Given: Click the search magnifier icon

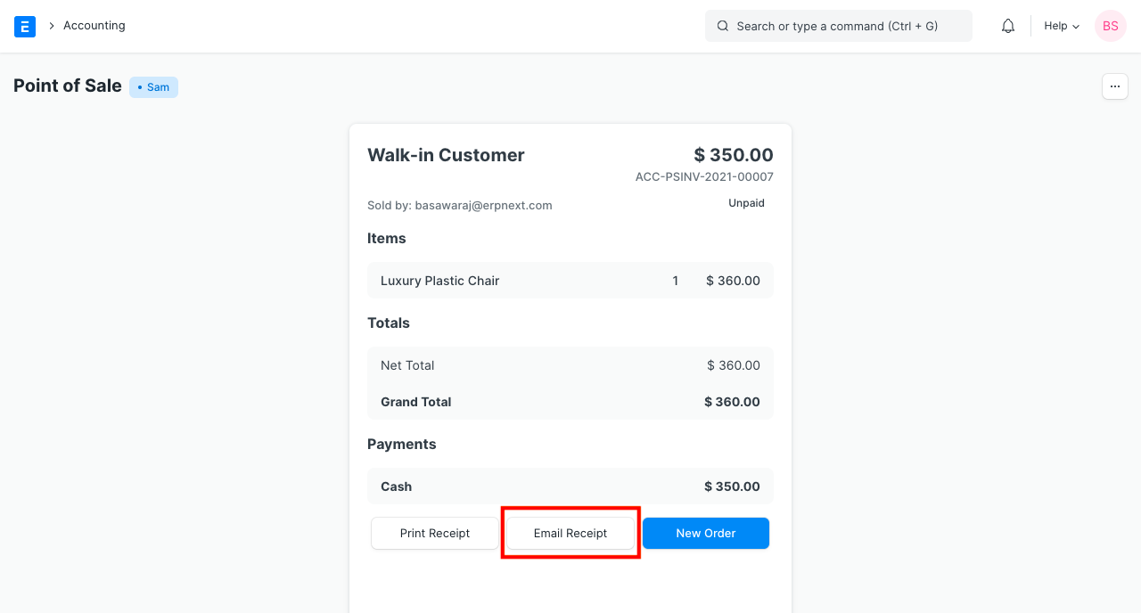Looking at the screenshot, I should click(x=722, y=26).
